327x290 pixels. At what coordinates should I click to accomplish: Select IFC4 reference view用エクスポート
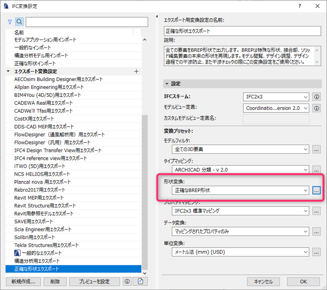pyautogui.click(x=73, y=158)
